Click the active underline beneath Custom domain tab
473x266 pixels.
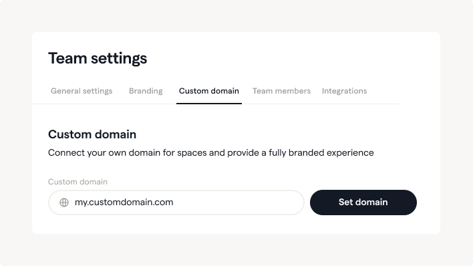209,104
